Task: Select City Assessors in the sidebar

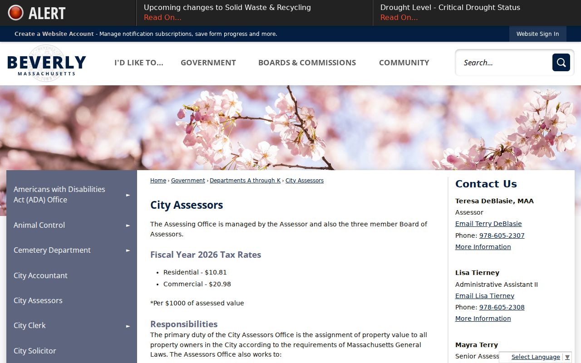Action: click(x=38, y=300)
